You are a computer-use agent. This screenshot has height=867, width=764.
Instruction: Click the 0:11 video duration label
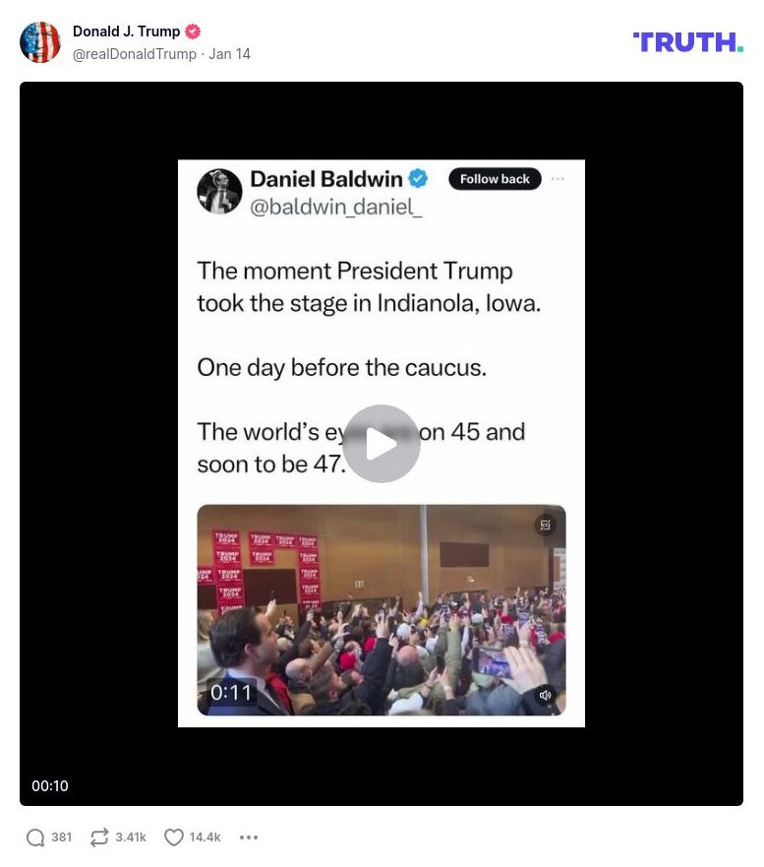click(x=231, y=692)
